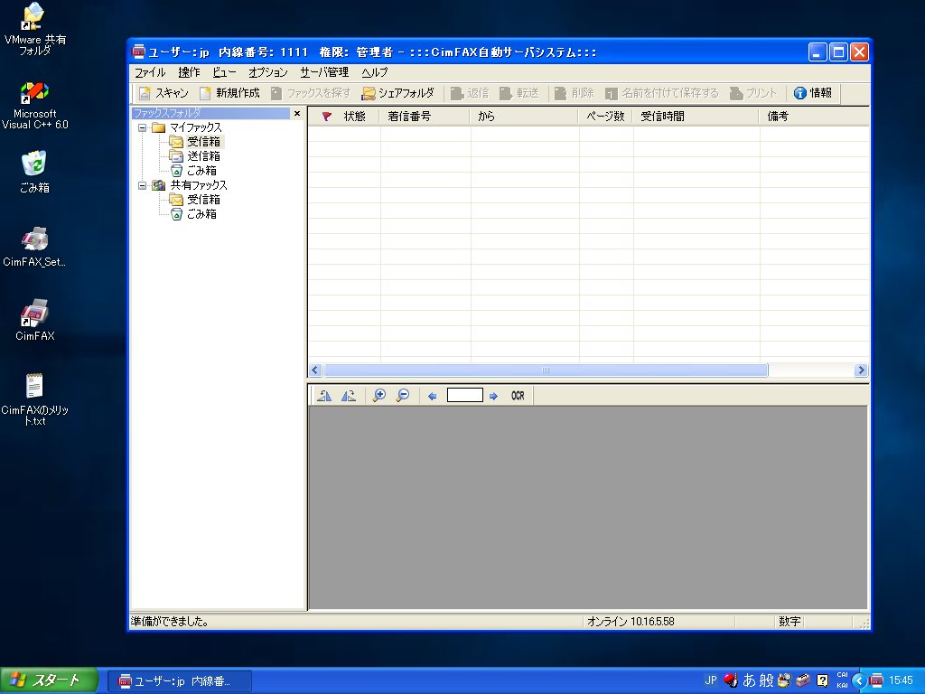This screenshot has width=925, height=694.
Task: Select the マイファックス folder
Action: [196, 127]
